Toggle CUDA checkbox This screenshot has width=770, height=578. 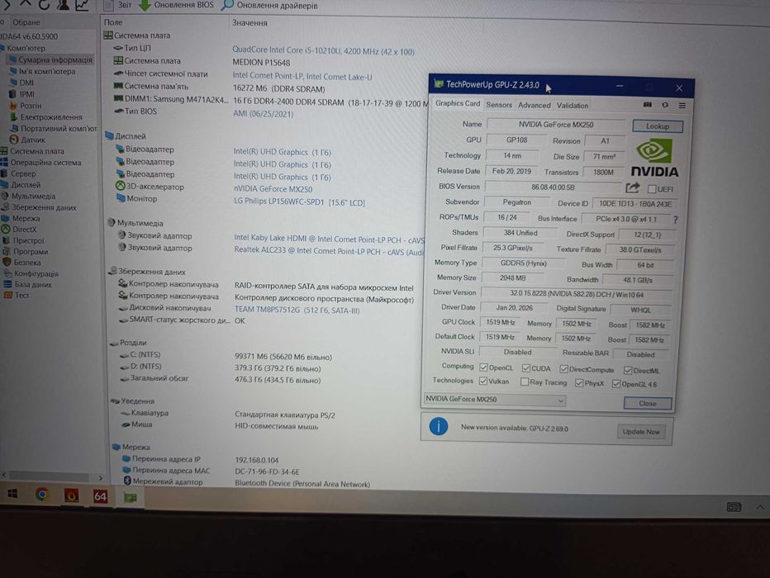tap(526, 368)
